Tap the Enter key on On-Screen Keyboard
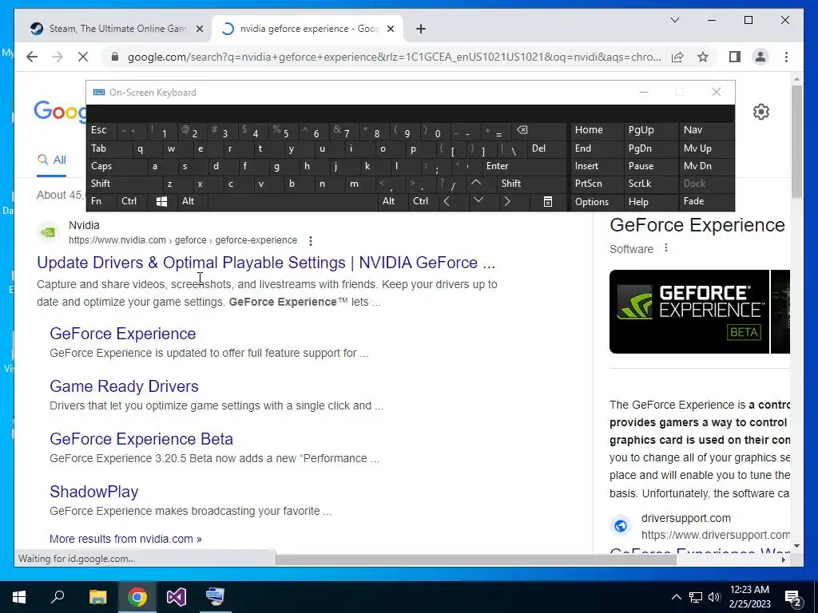The height and width of the screenshot is (613, 818). point(523,166)
